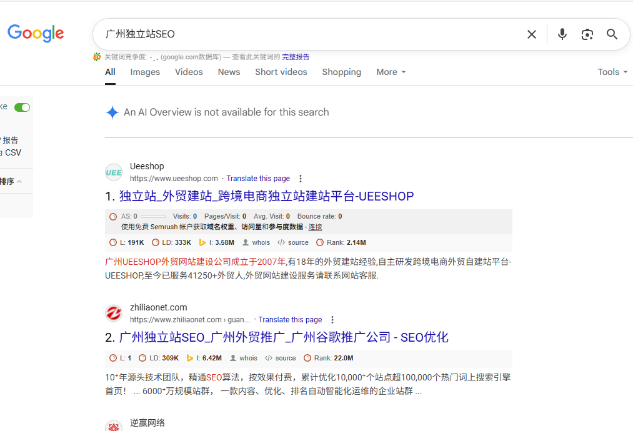Expand the More search filters dropdown
This screenshot has width=633, height=431.
pos(391,72)
